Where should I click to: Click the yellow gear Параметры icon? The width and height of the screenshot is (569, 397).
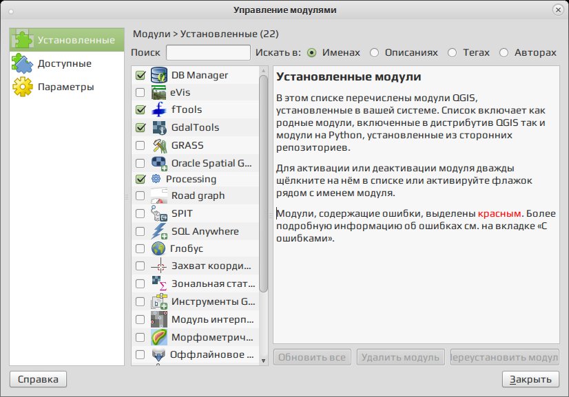click(23, 87)
